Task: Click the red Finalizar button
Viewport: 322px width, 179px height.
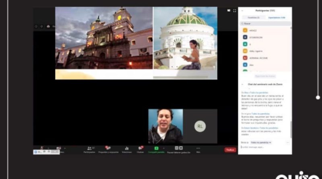Action: click(x=230, y=150)
